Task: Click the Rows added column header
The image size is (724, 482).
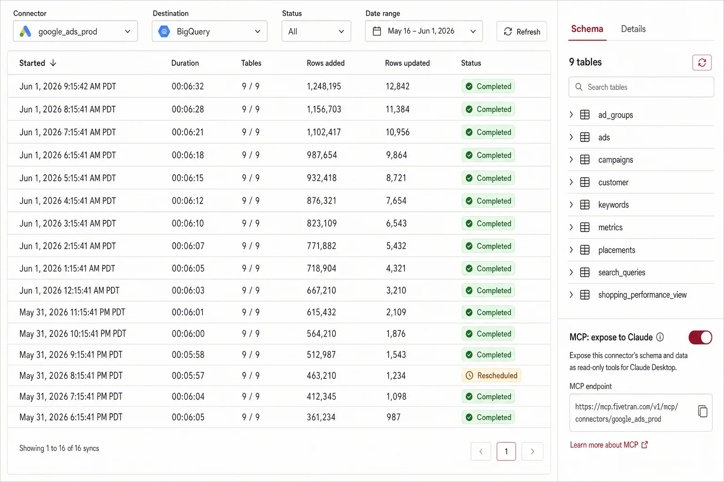Action: point(326,63)
